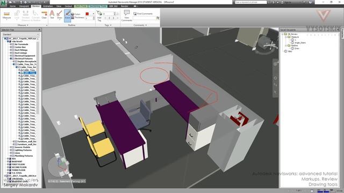This screenshot has height=193, width=344.
Task: Close the Selection Tree panel
Action: pyautogui.click(x=39, y=29)
